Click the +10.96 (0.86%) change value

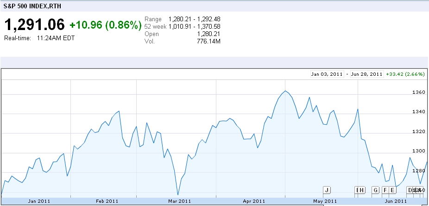tap(106, 25)
